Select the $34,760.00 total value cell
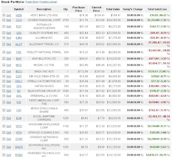Viewport: 172px width, 157px height. (114, 20)
